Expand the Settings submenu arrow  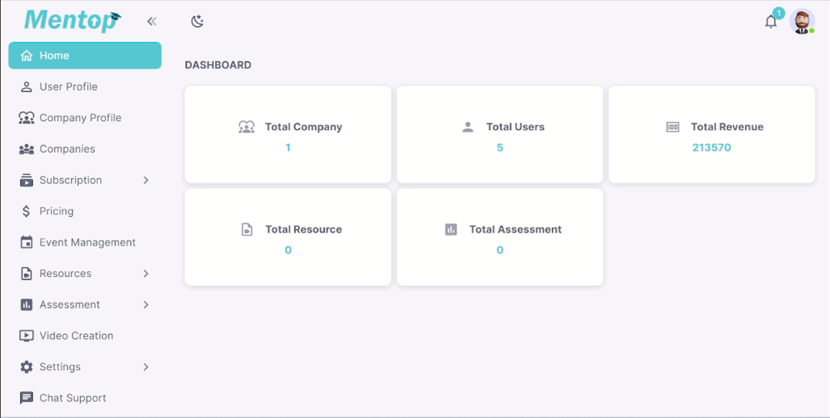click(146, 367)
